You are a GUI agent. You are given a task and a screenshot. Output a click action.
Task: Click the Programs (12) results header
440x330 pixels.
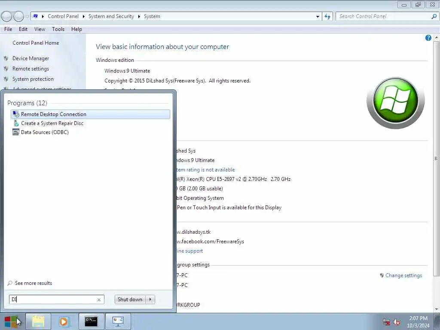(x=27, y=103)
